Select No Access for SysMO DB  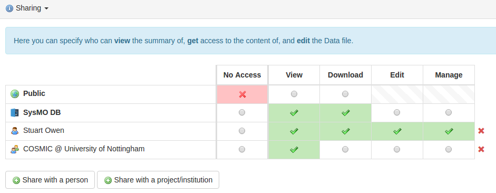pyautogui.click(x=242, y=112)
